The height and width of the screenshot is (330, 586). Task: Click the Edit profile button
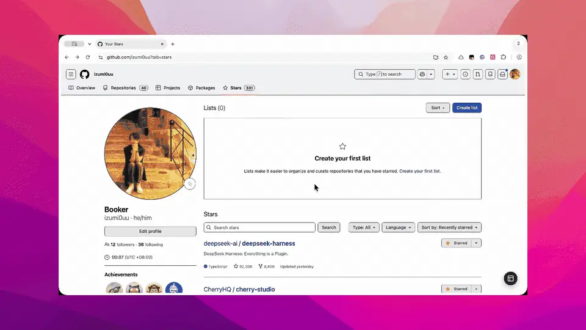150,231
